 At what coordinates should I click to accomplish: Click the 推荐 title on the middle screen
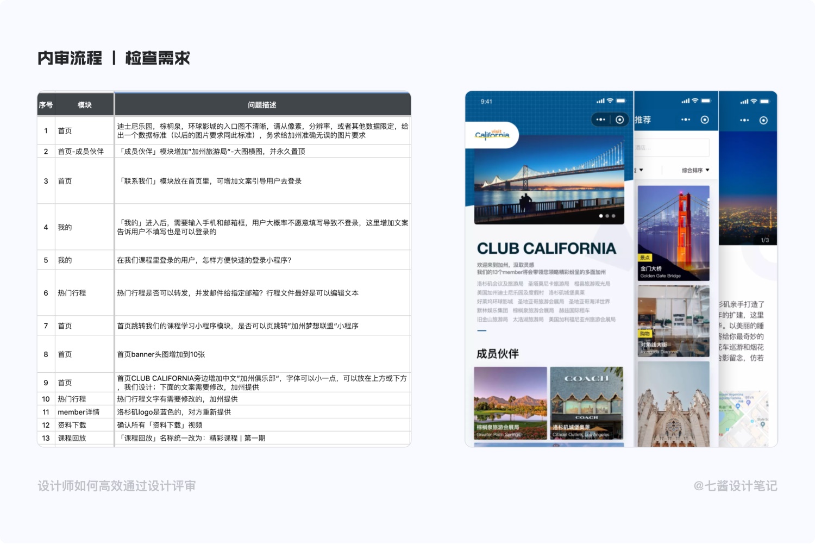[x=643, y=120]
